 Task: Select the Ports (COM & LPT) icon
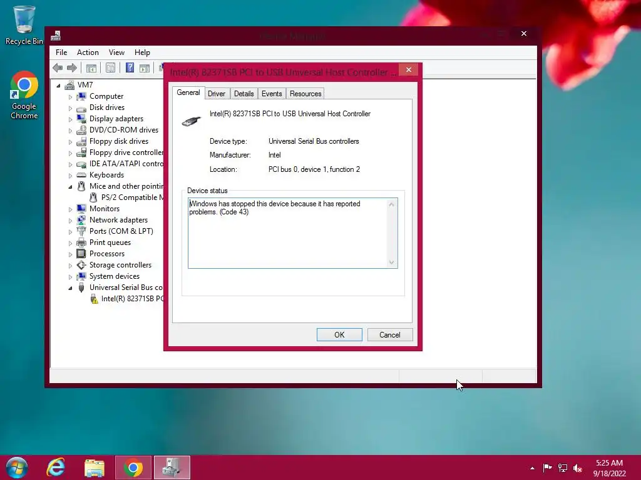click(81, 231)
